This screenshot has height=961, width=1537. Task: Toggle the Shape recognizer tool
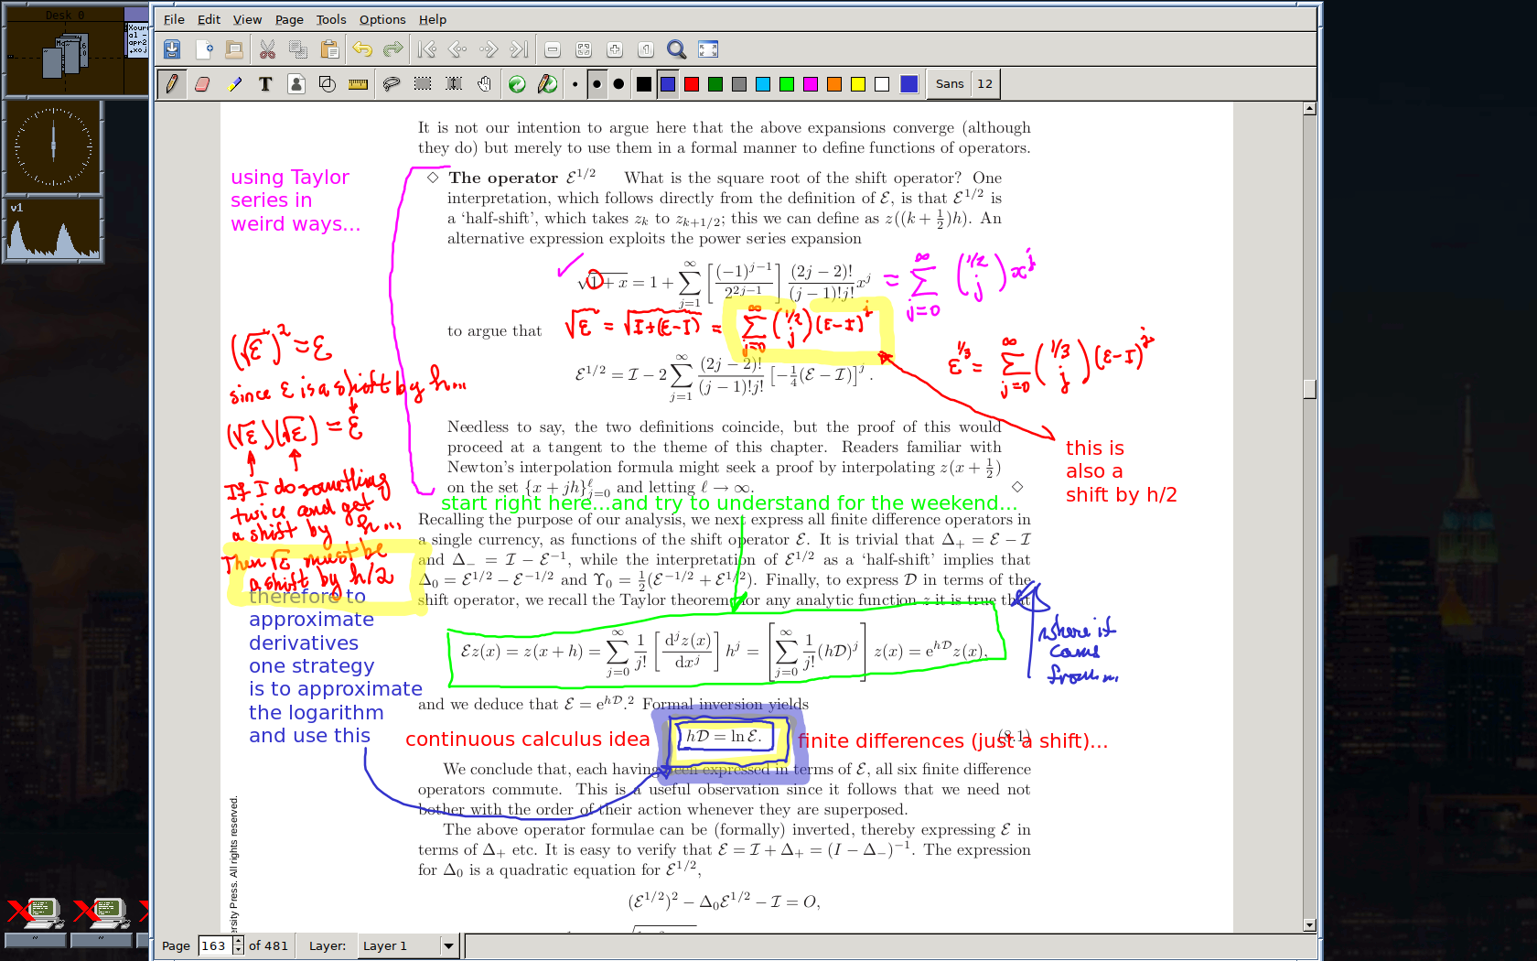(x=327, y=84)
